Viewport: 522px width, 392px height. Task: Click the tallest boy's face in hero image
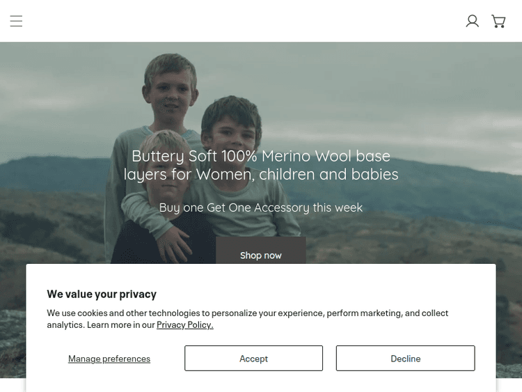[172, 87]
